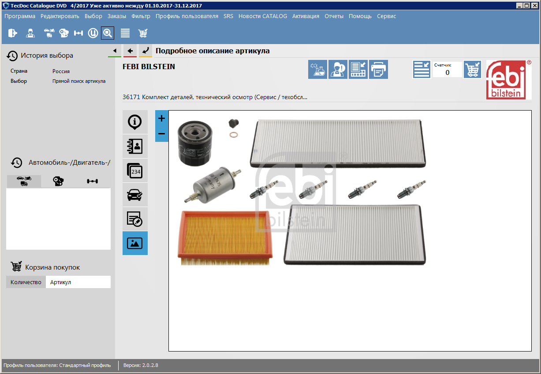Zoom in the image with plus button
The height and width of the screenshot is (374, 541).
161,118
